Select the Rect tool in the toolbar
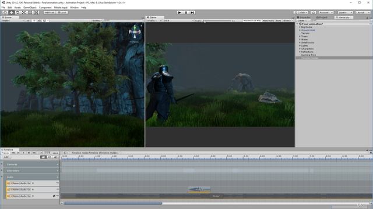The image size is (373, 209). [x=30, y=12]
